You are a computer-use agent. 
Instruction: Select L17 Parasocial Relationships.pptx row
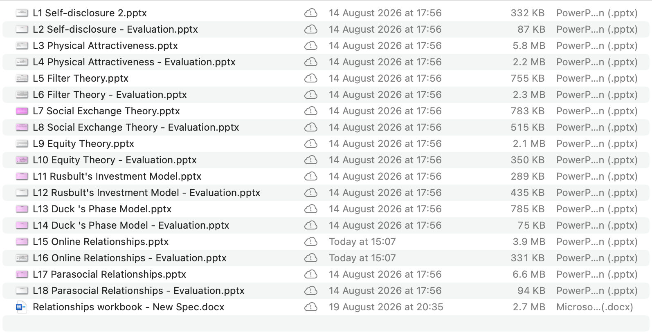(x=326, y=274)
